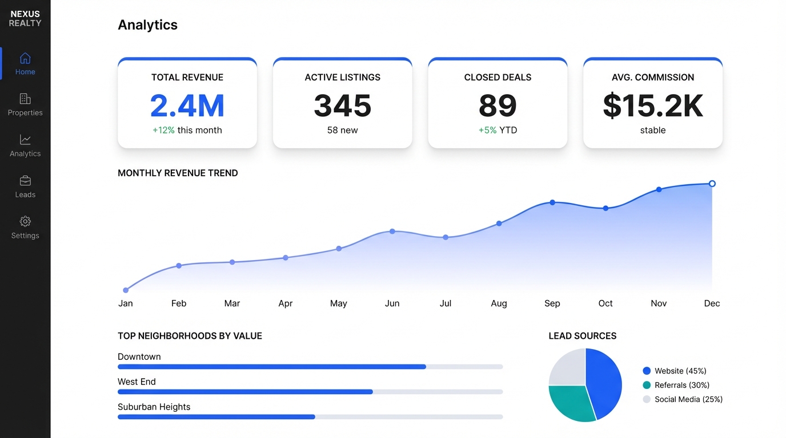Switch to the Home navigation entry
The height and width of the screenshot is (438, 786).
25,64
